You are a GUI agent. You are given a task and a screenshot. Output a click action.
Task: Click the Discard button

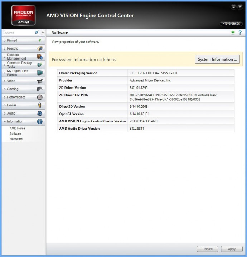[207, 249]
